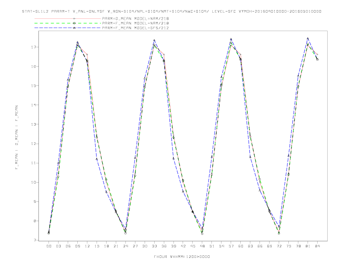Click y-axis tick label 7
346x268 pixels.
click(35, 240)
